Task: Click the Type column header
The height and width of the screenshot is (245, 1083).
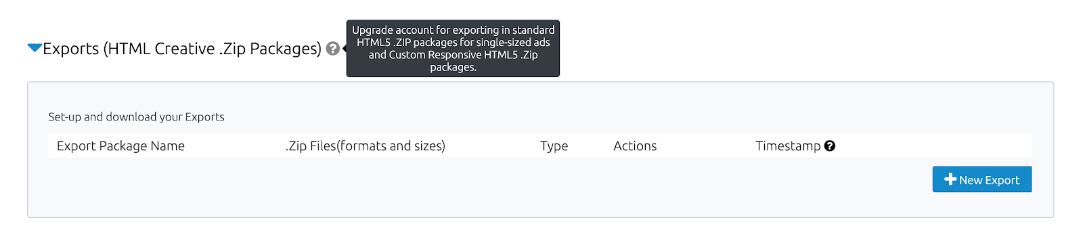Action: (x=554, y=146)
